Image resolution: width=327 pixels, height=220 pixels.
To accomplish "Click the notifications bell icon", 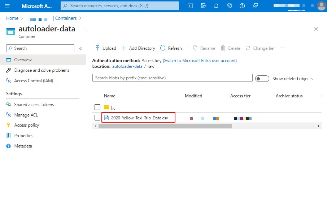I will tap(216, 6).
